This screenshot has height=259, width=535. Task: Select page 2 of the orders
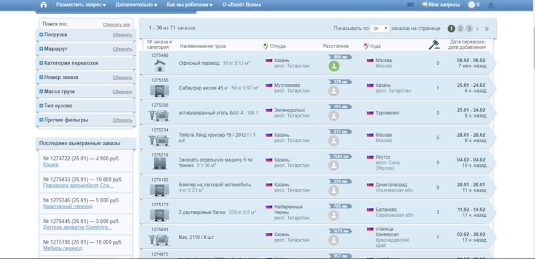[460, 29]
